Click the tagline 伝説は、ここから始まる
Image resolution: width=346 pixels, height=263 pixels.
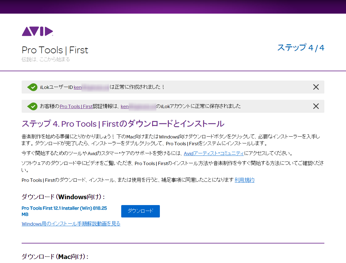[x=46, y=59]
